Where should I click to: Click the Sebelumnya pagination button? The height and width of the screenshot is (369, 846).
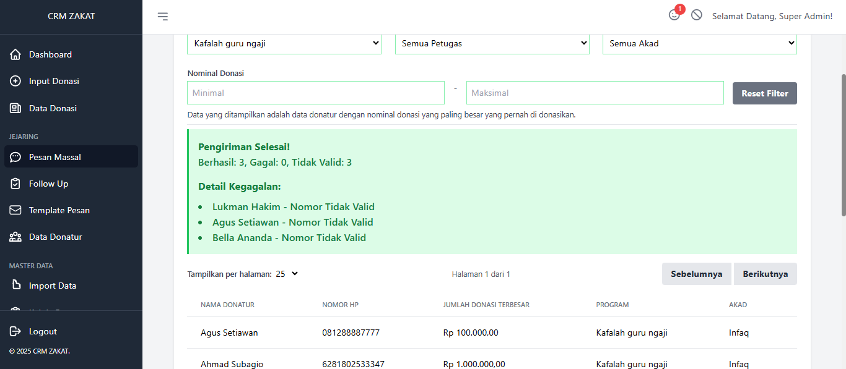[696, 274]
